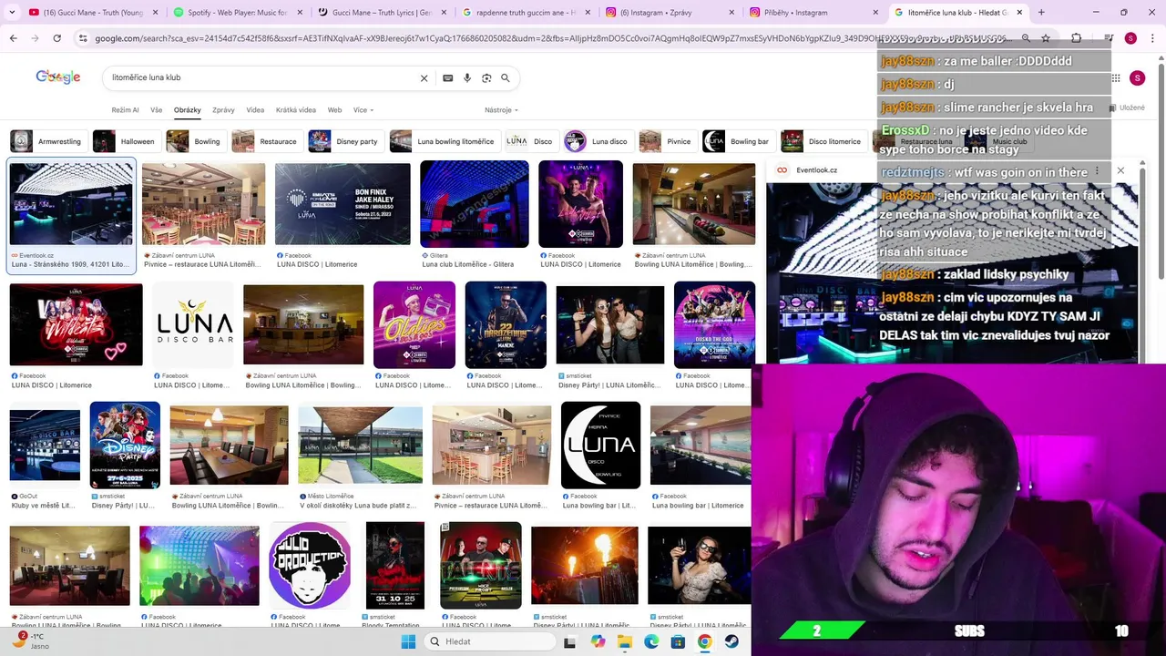Go forward with browser forward arrow
This screenshot has width=1166, height=656.
(35, 38)
